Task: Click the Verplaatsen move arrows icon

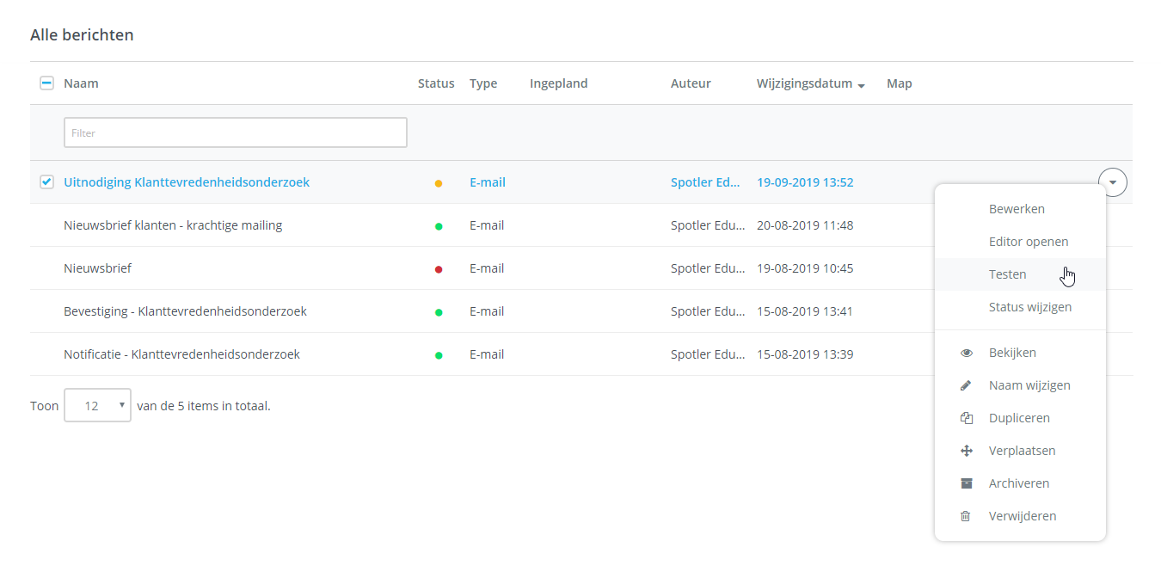Action: 966,451
